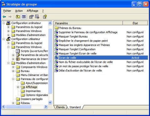Click the Configuration utilisateur user icon

pos(8,39)
